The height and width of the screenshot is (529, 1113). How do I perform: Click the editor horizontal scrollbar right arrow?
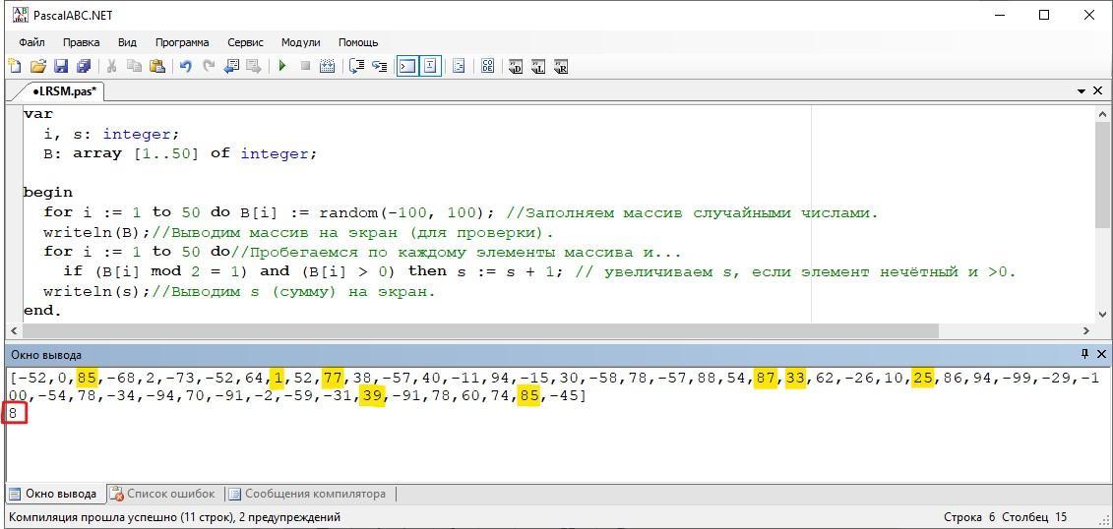click(x=1086, y=331)
